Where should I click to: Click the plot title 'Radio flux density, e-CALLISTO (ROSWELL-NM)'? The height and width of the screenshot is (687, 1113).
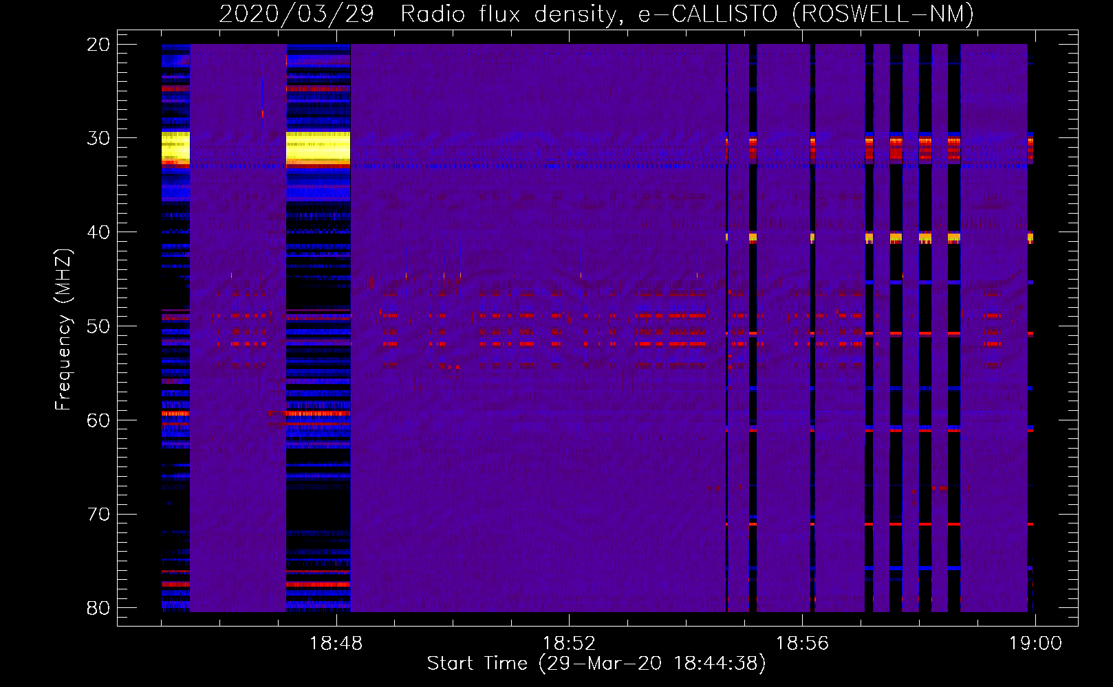[x=687, y=14]
